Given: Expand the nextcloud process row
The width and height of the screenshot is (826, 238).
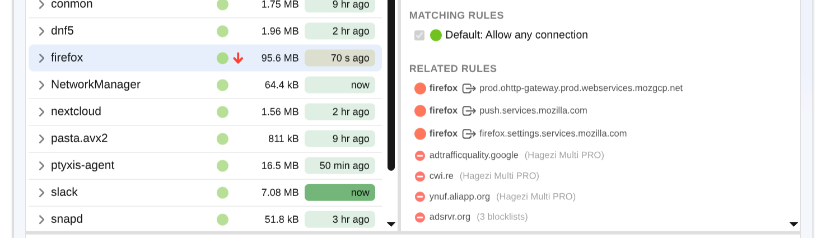Looking at the screenshot, I should click(41, 112).
